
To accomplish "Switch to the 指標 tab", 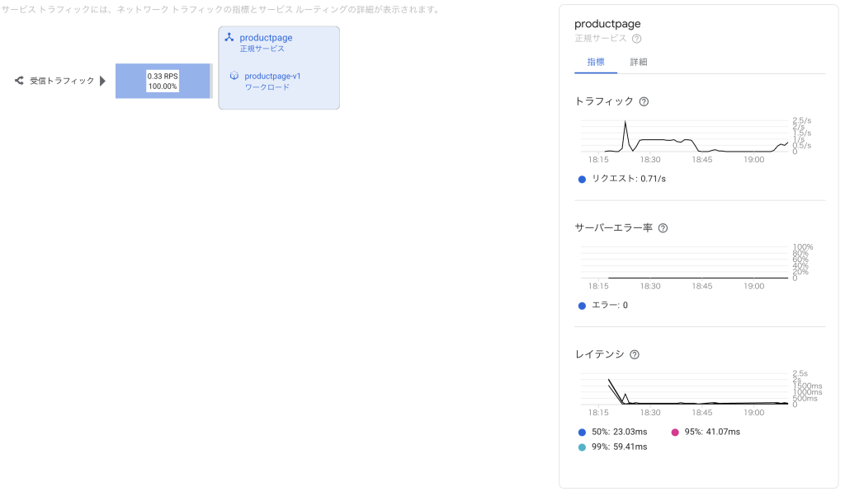I will [x=596, y=62].
